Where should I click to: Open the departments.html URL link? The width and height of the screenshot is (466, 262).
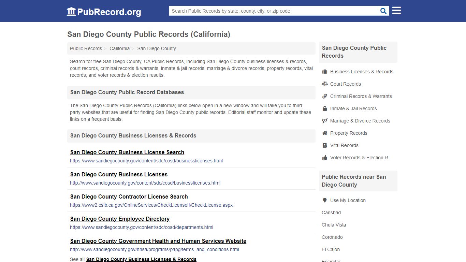[x=142, y=227]
